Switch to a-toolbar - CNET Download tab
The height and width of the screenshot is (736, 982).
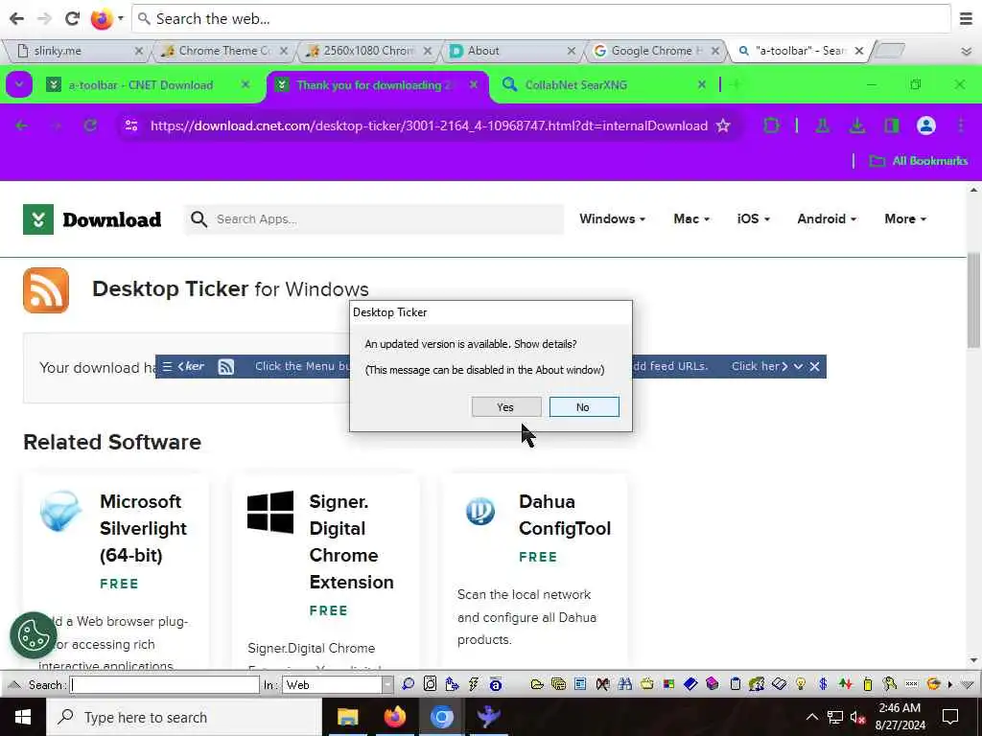click(x=140, y=85)
